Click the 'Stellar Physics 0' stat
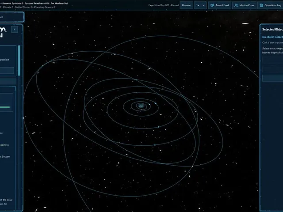Image resolution: width=283 pixels, height=212 pixels. pyautogui.click(x=23, y=7)
